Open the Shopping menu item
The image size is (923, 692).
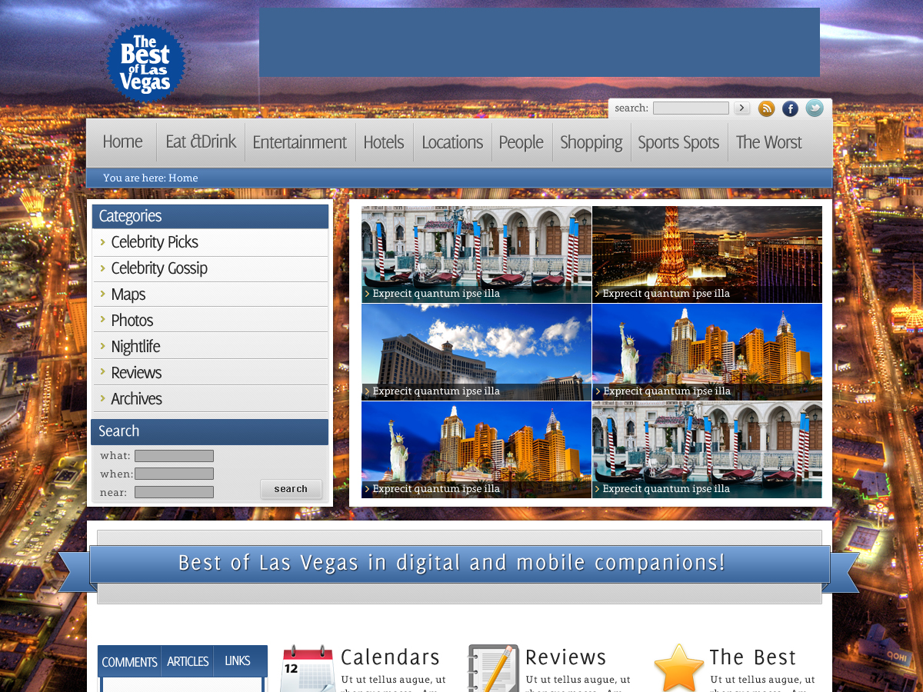click(x=591, y=142)
